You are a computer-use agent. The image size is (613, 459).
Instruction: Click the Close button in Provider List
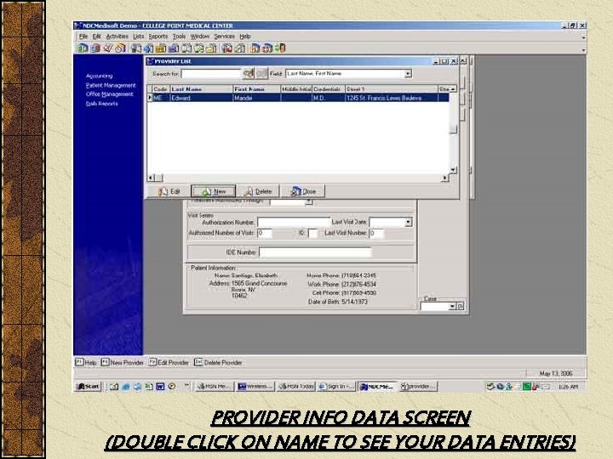303,191
